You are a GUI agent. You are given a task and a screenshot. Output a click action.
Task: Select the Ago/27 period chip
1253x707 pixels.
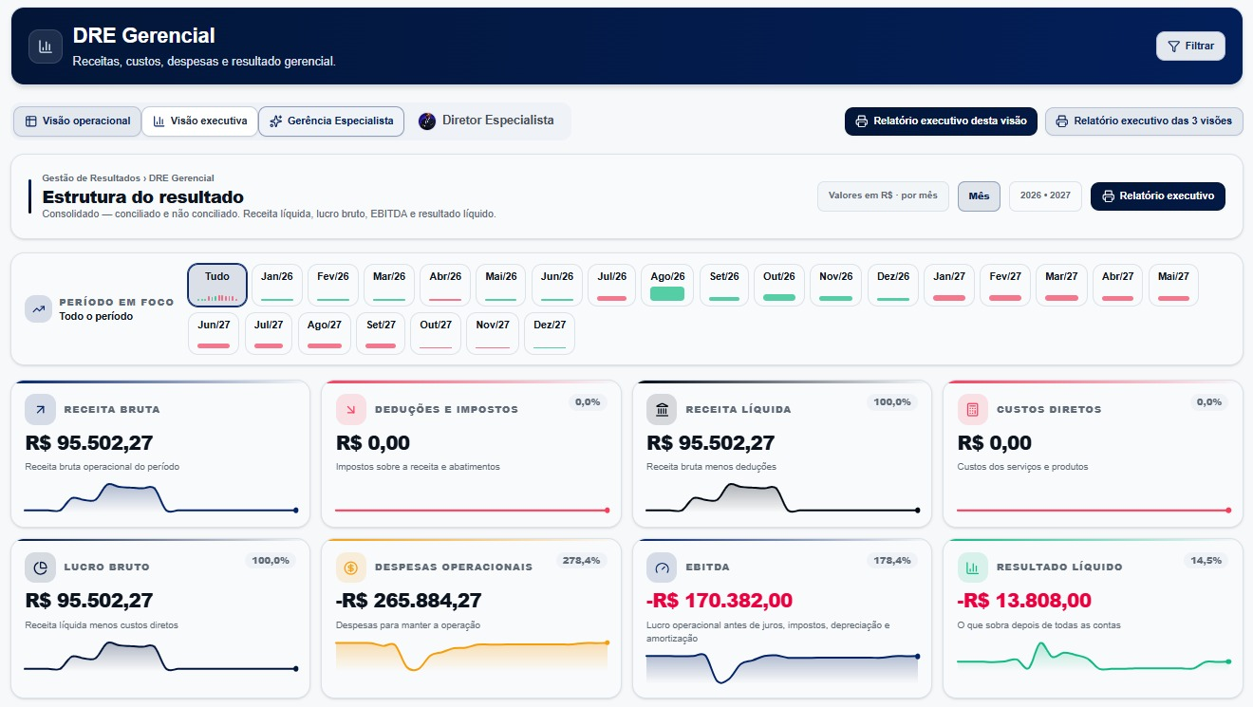coord(325,333)
